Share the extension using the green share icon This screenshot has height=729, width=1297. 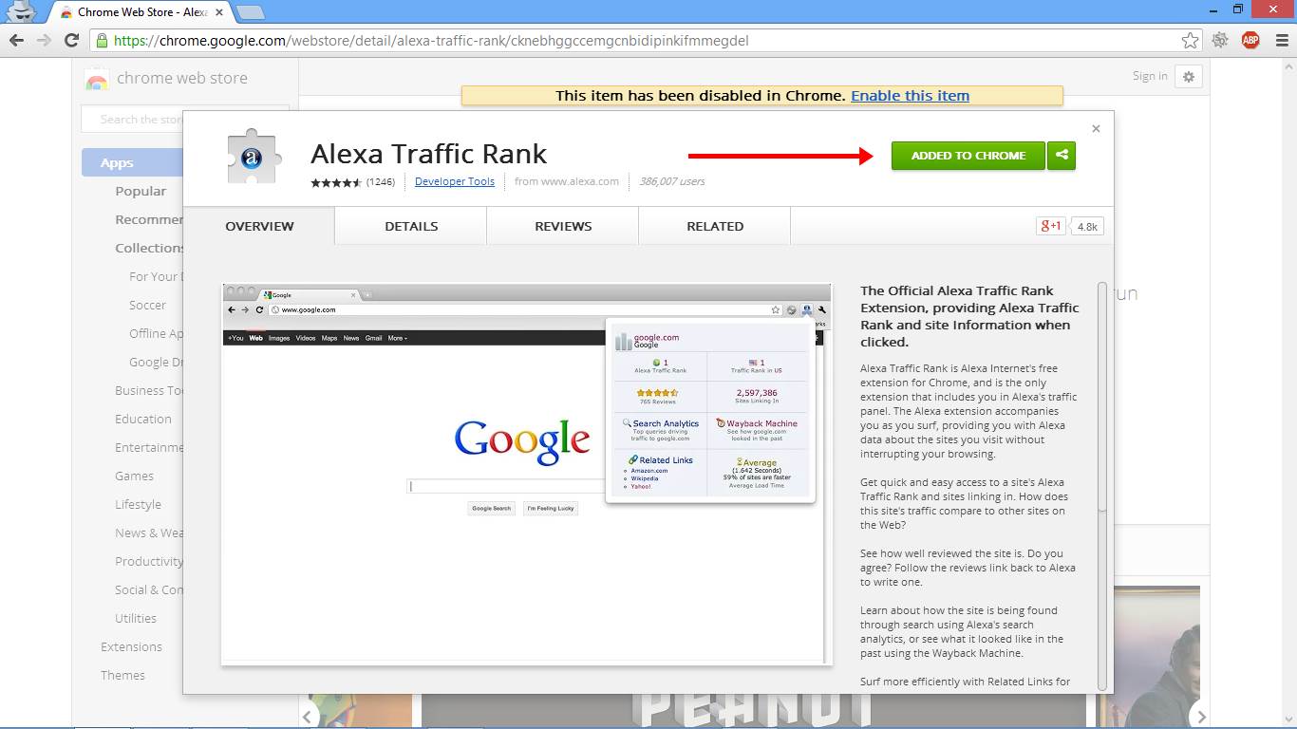(1062, 155)
